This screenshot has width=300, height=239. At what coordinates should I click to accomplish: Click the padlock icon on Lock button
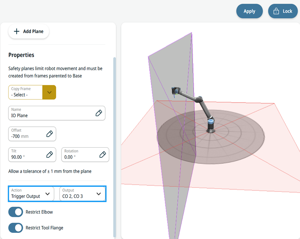click(x=276, y=11)
